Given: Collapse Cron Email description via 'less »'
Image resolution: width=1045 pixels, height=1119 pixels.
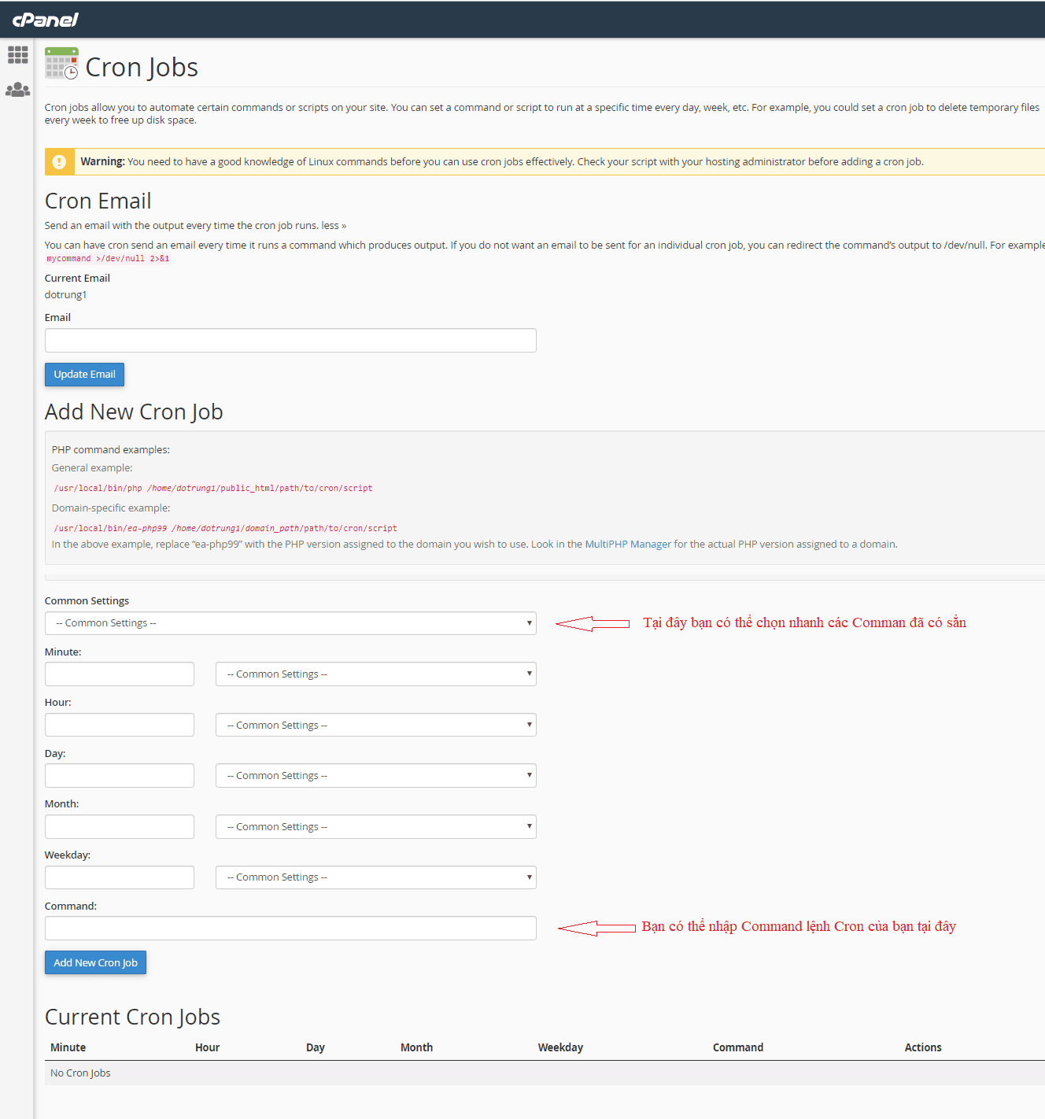Looking at the screenshot, I should (334, 226).
